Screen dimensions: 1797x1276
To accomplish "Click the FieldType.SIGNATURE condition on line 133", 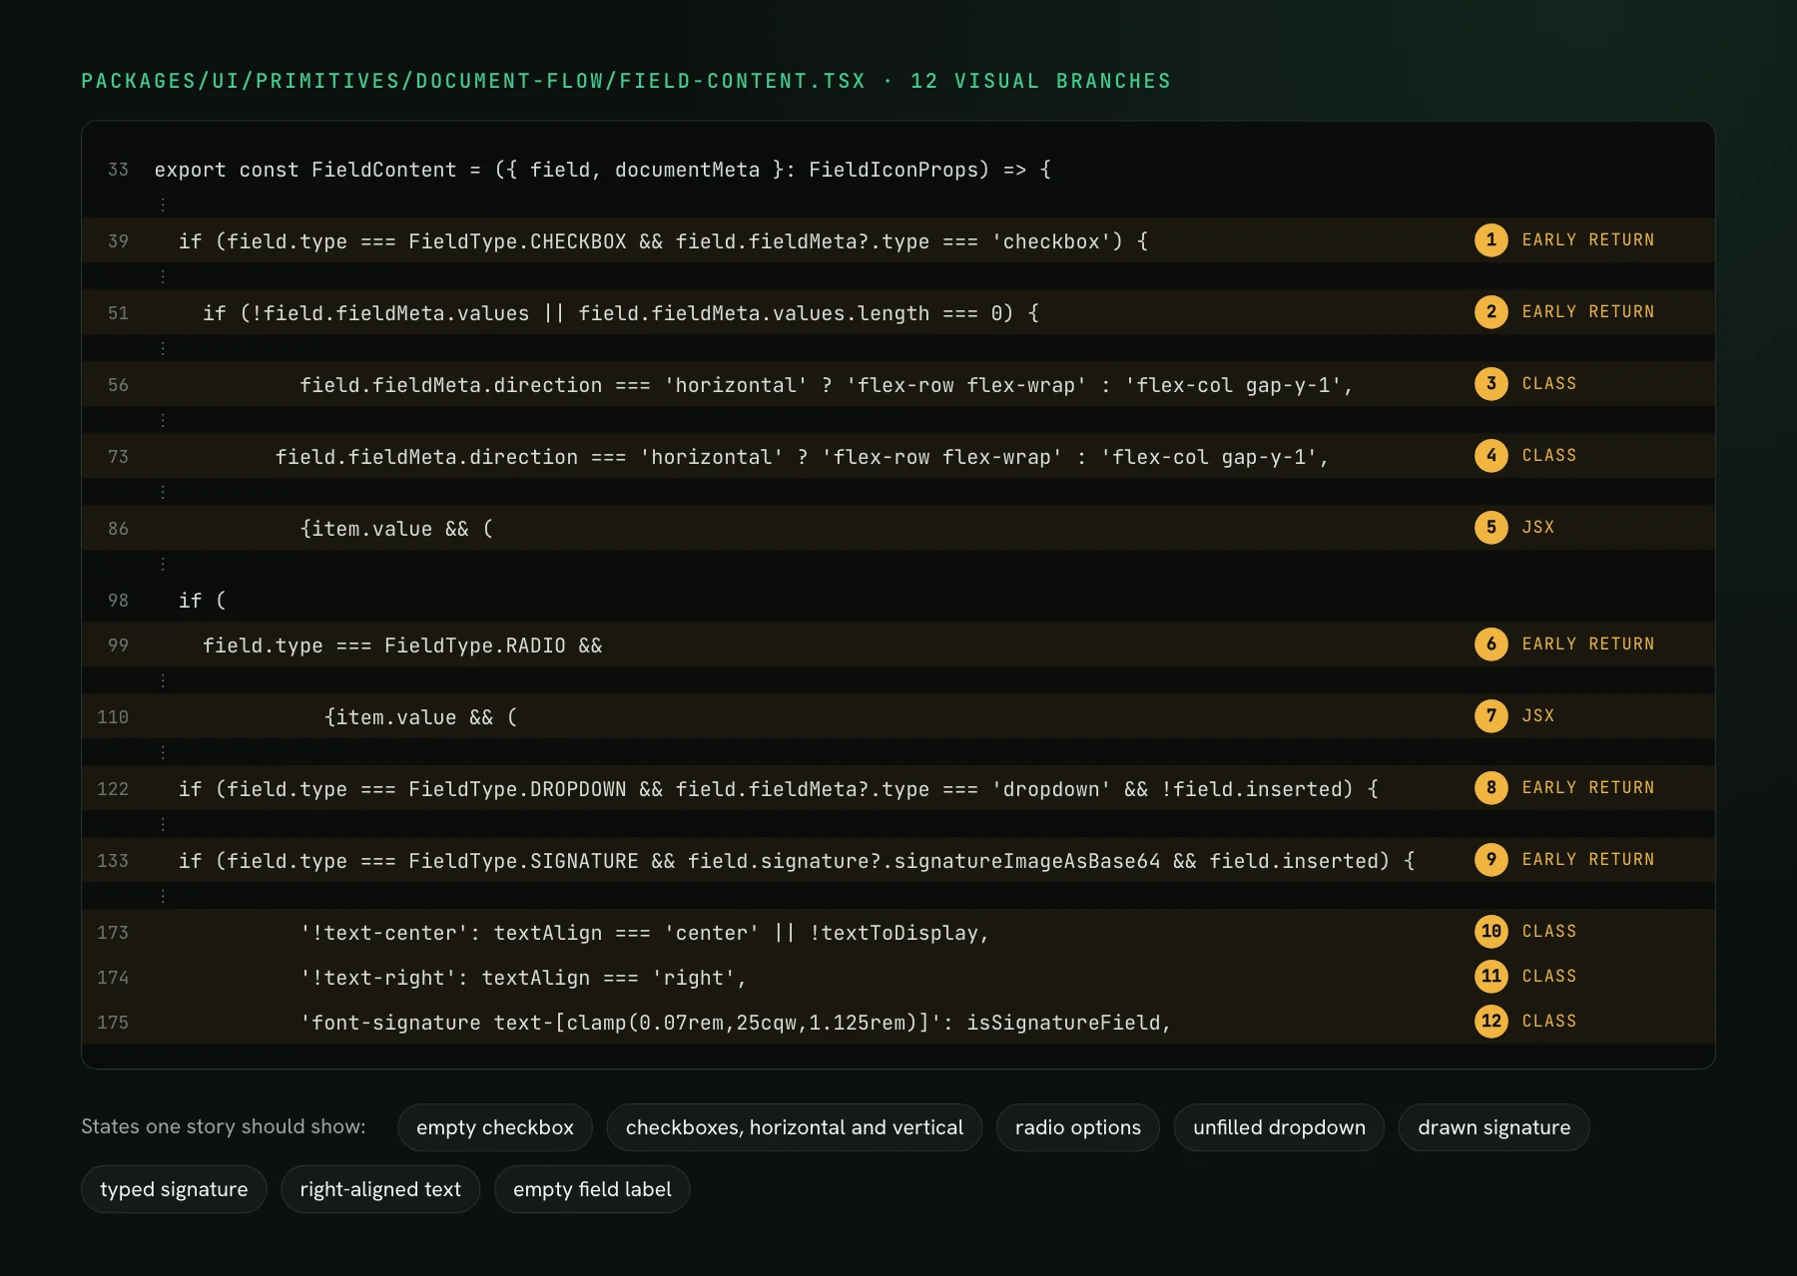I will point(797,861).
